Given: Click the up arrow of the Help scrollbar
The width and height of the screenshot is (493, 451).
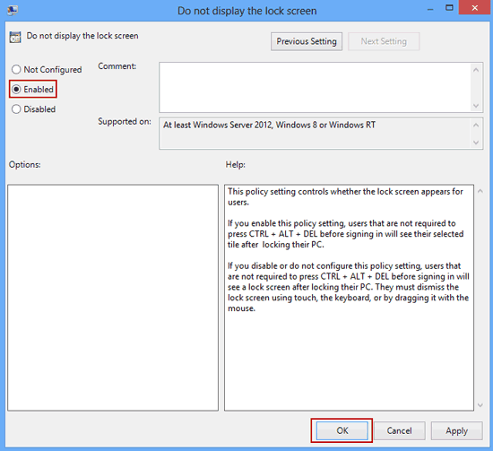Looking at the screenshot, I should point(480,191).
